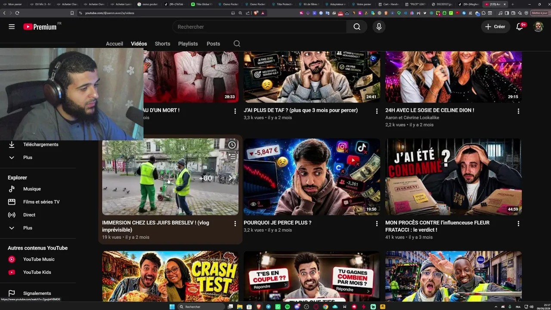The image size is (551, 310).
Task: Open the YouTube guide hamburger menu
Action: pyautogui.click(x=12, y=27)
